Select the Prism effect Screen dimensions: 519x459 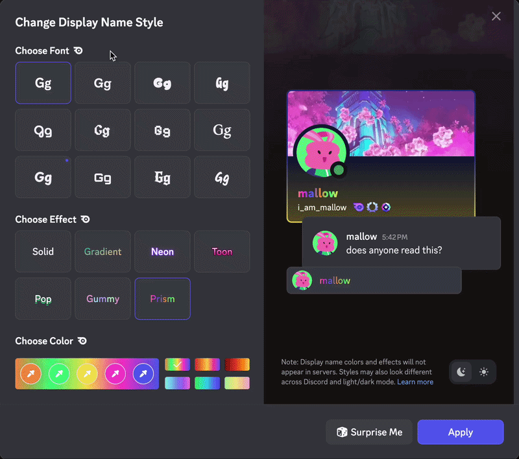click(162, 299)
